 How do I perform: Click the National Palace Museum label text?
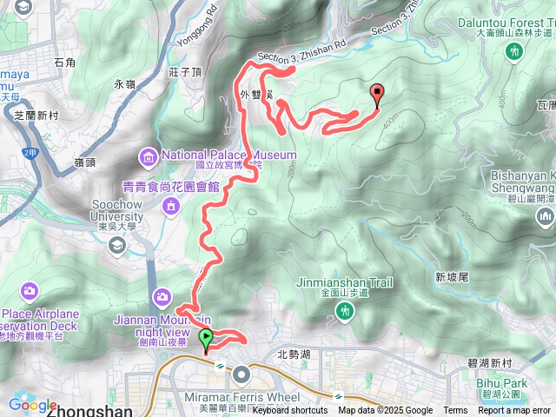click(229, 155)
